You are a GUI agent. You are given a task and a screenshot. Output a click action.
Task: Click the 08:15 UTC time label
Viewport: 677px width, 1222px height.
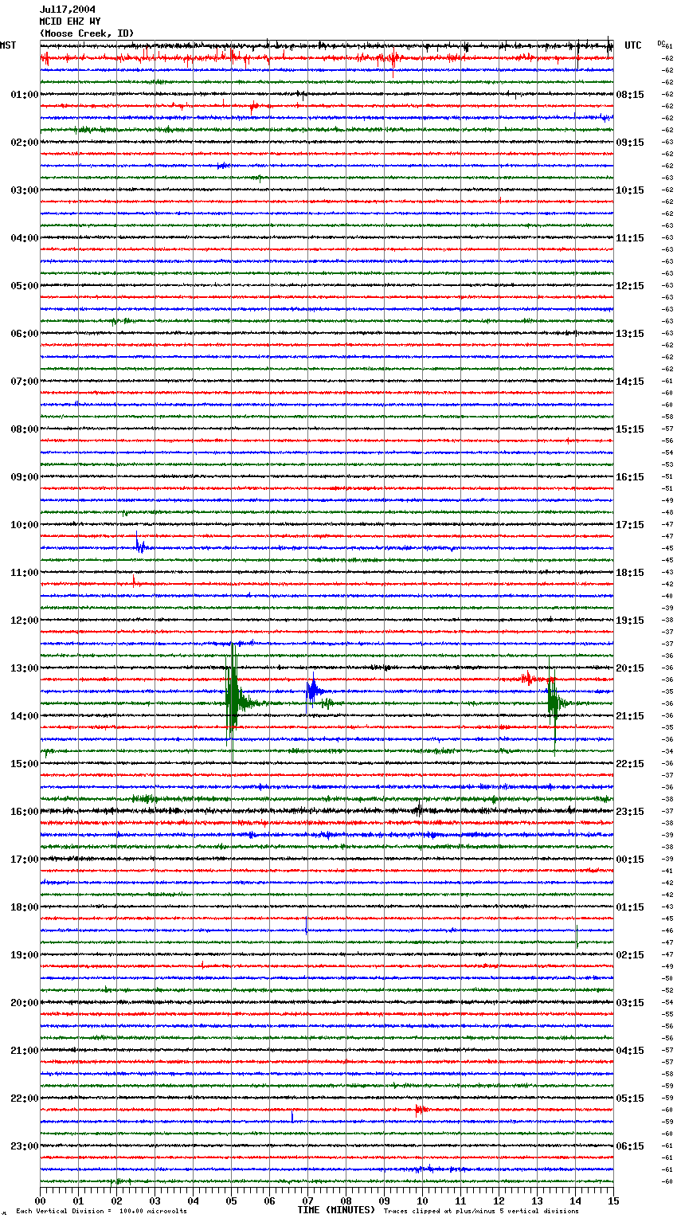[630, 95]
